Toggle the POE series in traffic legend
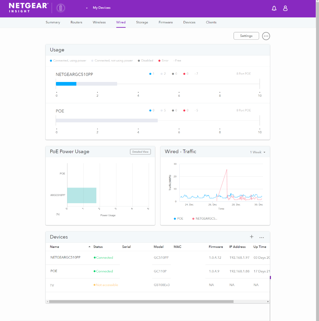319x321 pixels. (178, 219)
